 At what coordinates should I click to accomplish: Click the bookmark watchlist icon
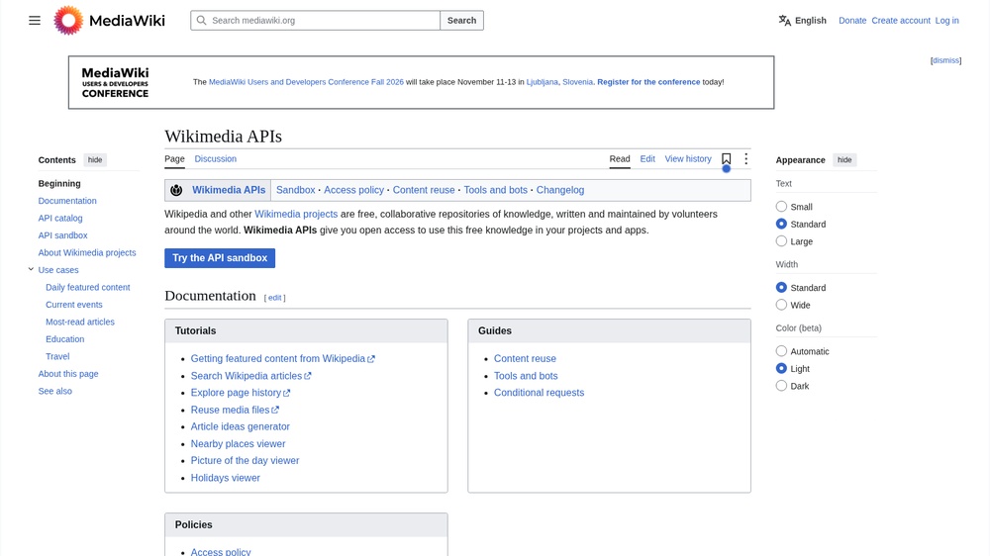726,159
